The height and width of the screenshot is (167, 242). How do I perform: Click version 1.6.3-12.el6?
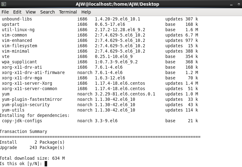(x=110, y=78)
